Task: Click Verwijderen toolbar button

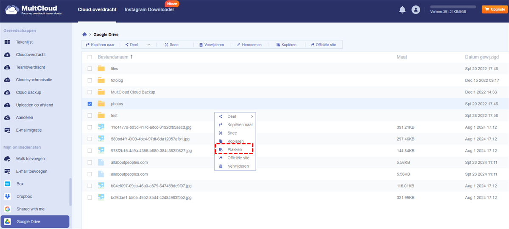Action: tap(211, 44)
